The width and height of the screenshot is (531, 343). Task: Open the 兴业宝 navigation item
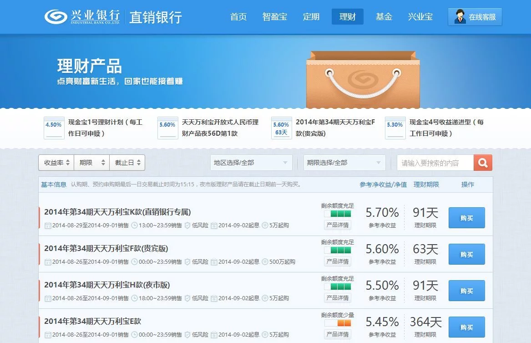(420, 16)
